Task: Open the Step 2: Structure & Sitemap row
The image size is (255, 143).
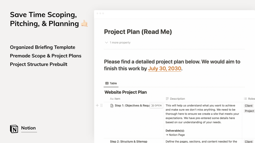Action: click(128, 141)
